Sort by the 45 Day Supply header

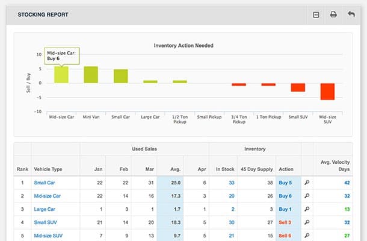257,169
